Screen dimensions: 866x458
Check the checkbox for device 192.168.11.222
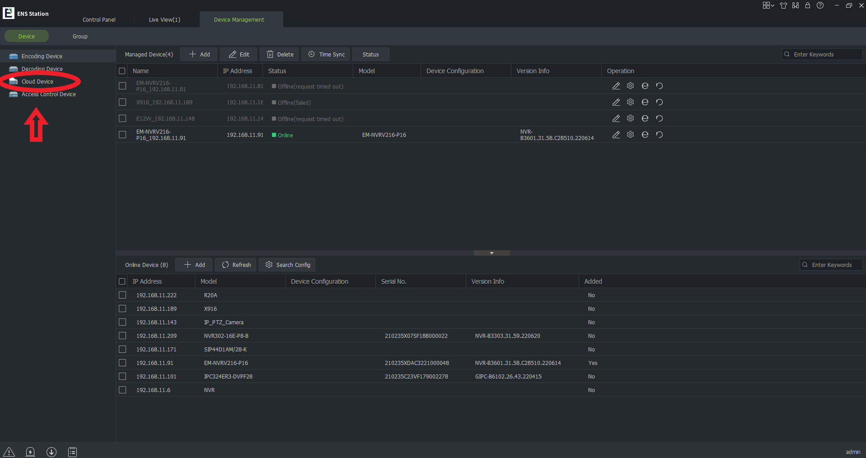(122, 295)
